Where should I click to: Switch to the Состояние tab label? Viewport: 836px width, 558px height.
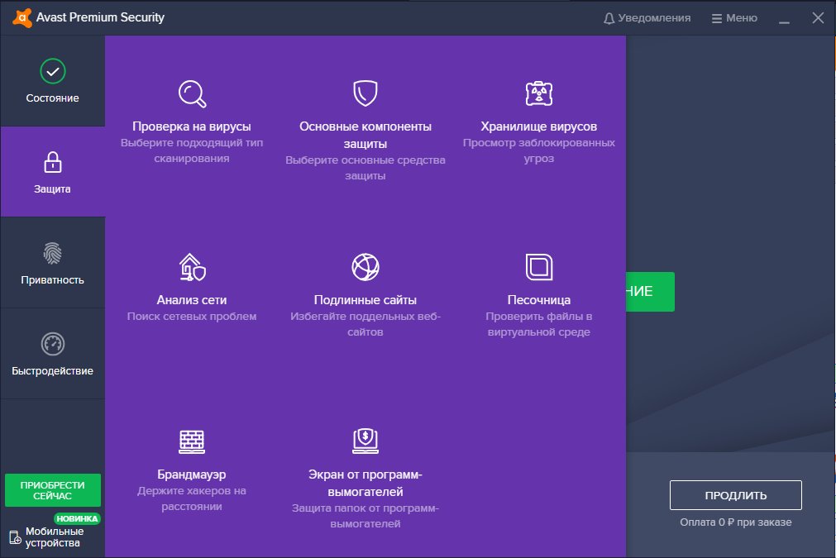coord(53,98)
